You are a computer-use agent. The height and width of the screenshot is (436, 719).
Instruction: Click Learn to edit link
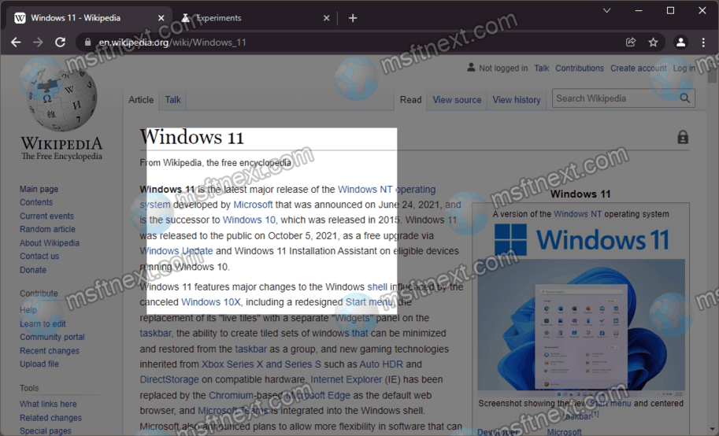pyautogui.click(x=43, y=323)
